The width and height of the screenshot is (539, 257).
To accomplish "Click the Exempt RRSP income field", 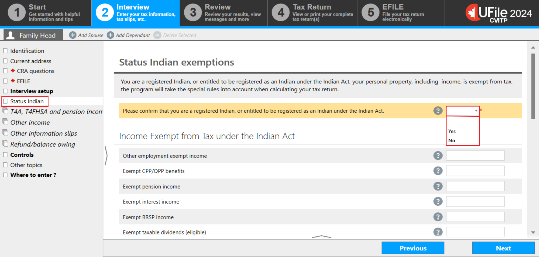I will 475,217.
